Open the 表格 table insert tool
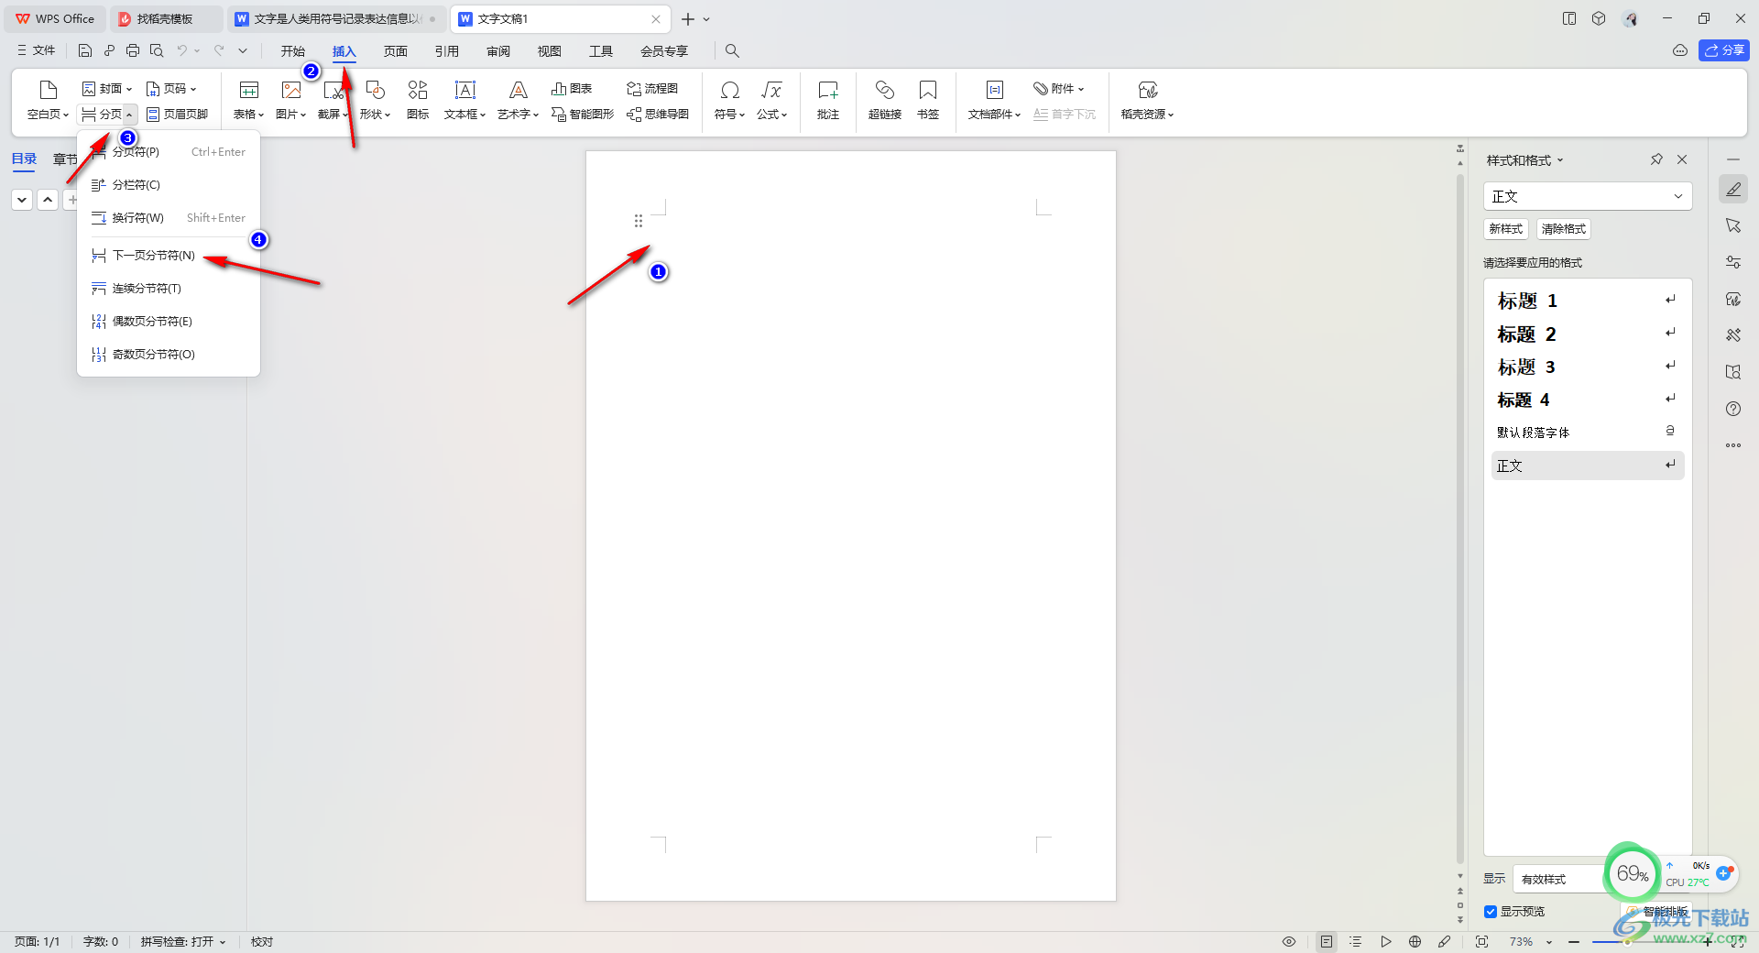This screenshot has width=1759, height=953. pos(248,100)
